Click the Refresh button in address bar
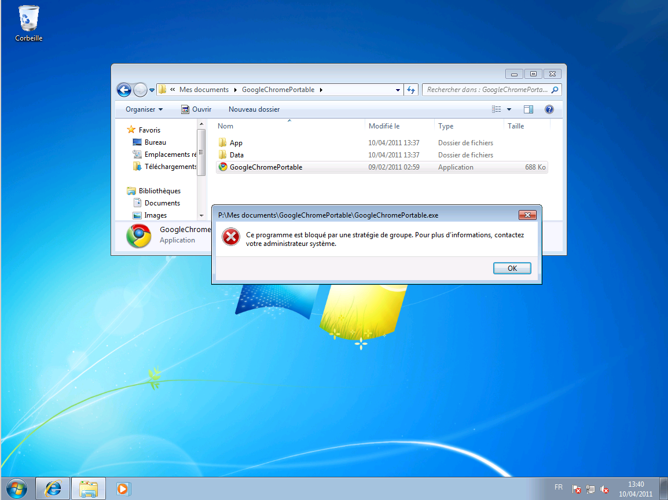 pyautogui.click(x=410, y=90)
